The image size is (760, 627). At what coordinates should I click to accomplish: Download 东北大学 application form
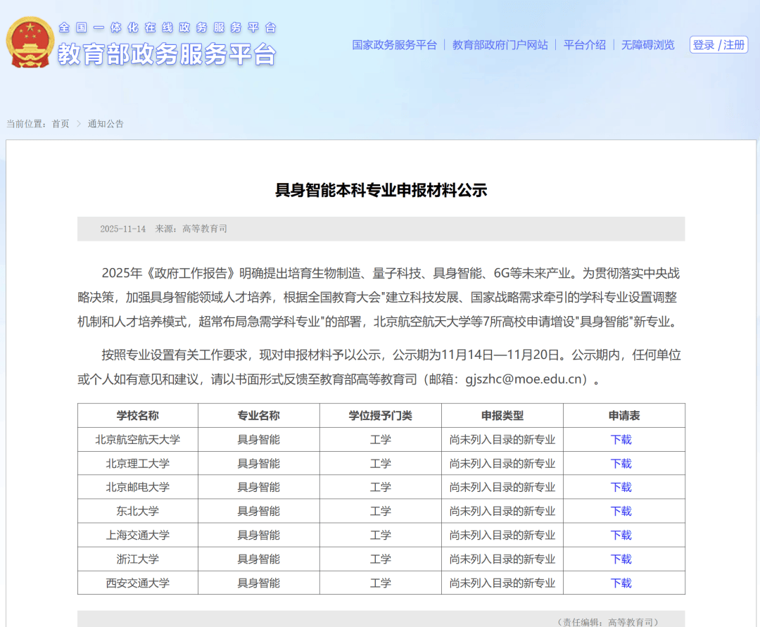tap(621, 511)
